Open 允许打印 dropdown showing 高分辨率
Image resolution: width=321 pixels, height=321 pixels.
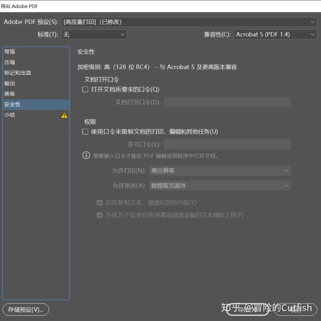tap(220, 171)
